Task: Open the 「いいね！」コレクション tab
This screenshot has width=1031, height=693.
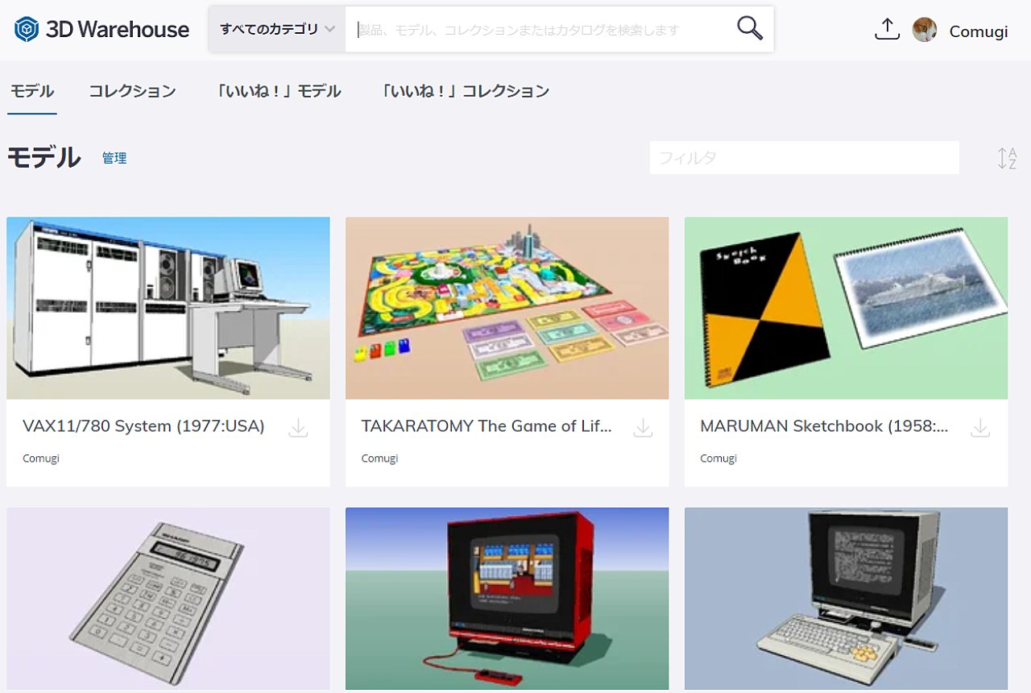Action: click(464, 91)
